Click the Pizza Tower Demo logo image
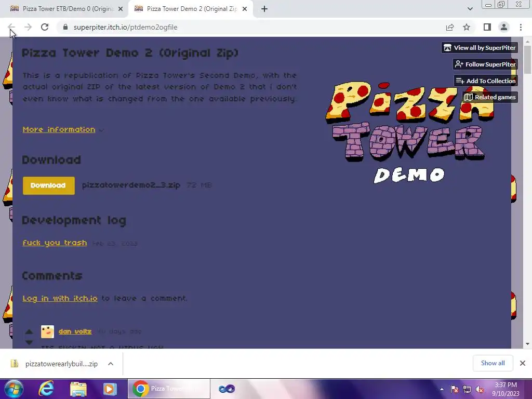The height and width of the screenshot is (399, 532). click(x=409, y=132)
